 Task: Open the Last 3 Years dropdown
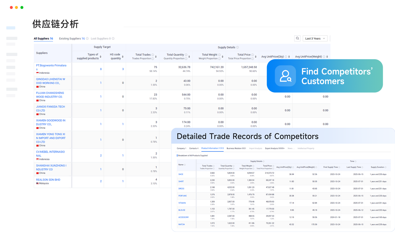coord(315,39)
